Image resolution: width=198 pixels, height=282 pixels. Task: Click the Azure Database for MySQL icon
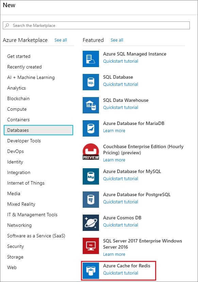click(90, 176)
